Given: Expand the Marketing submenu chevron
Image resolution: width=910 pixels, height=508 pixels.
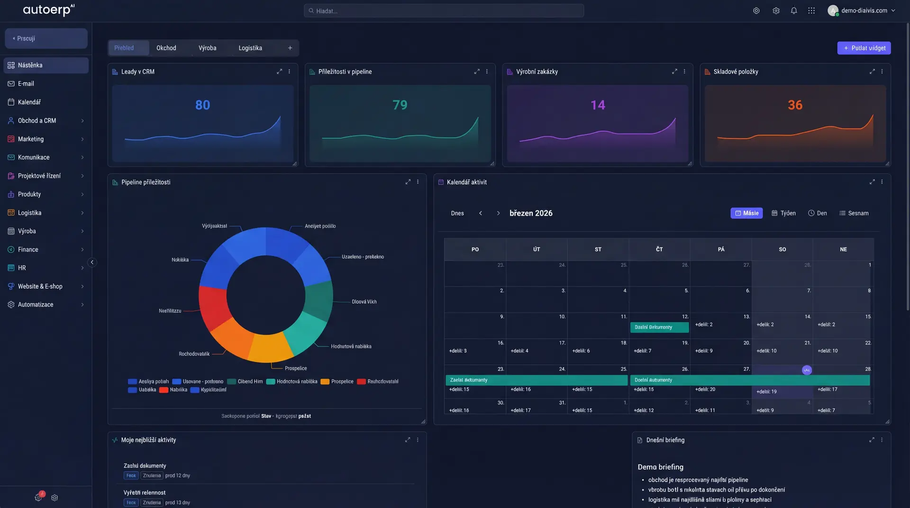Looking at the screenshot, I should click(x=82, y=139).
